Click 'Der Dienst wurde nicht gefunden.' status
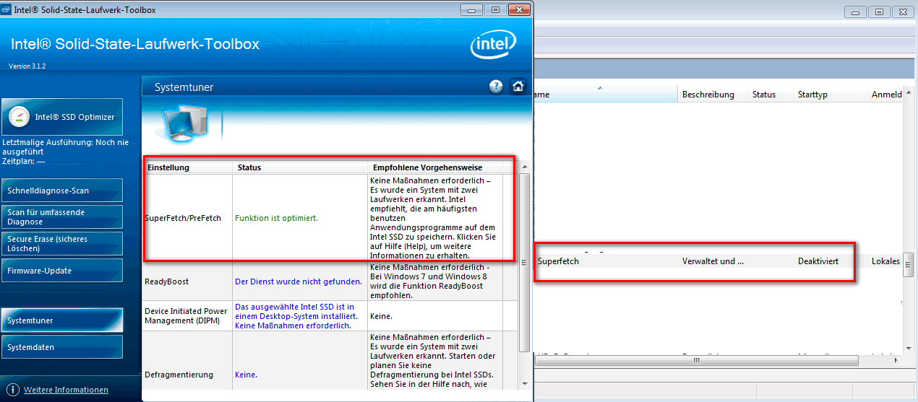Screen dimensions: 918x402 299,281
